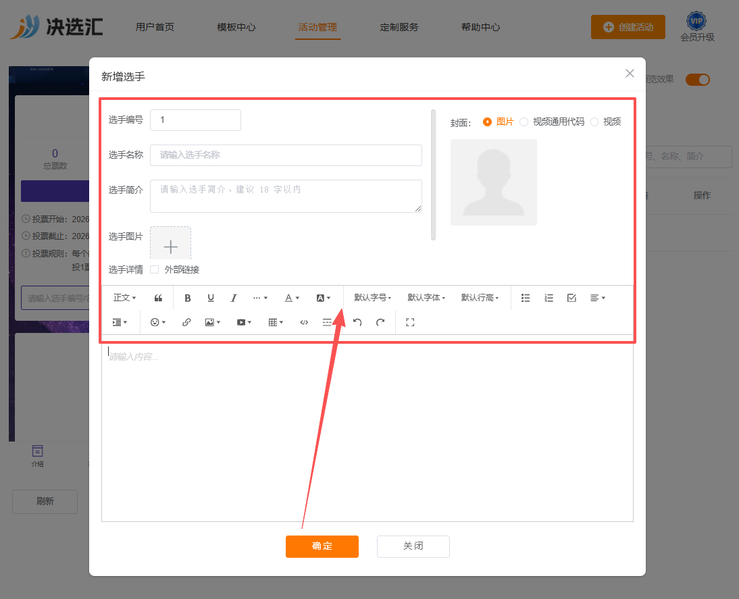The height and width of the screenshot is (599, 739).
Task: Undo the last edit
Action: (x=357, y=322)
